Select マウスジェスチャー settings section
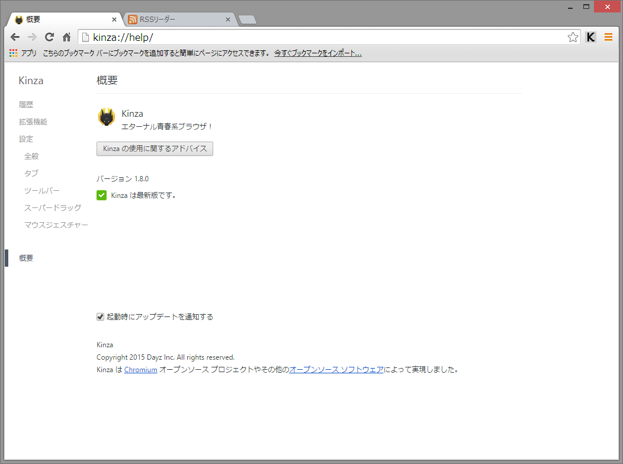The height and width of the screenshot is (464, 623). 56,225
